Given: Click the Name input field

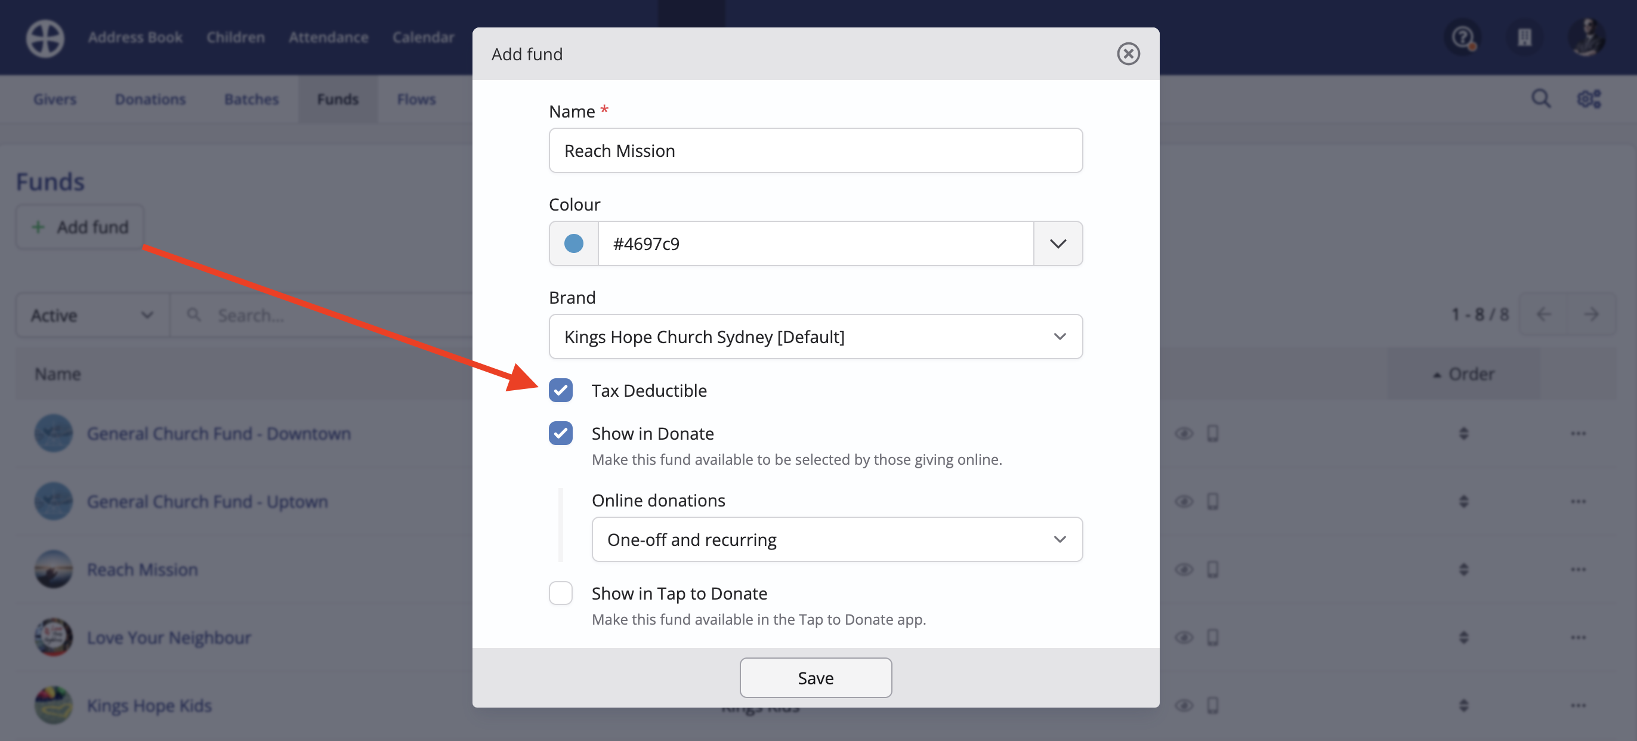Looking at the screenshot, I should (816, 150).
